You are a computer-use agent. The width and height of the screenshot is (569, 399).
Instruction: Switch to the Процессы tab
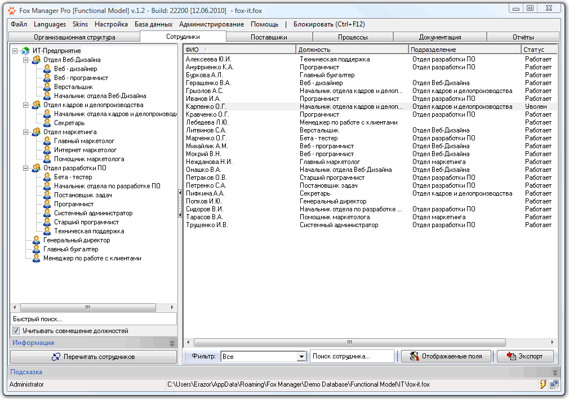click(353, 37)
